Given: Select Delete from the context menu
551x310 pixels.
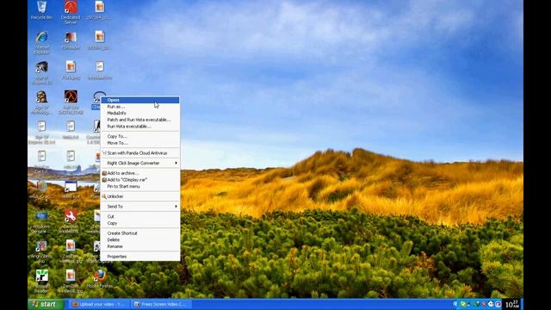Looking at the screenshot, I should 140,239.
